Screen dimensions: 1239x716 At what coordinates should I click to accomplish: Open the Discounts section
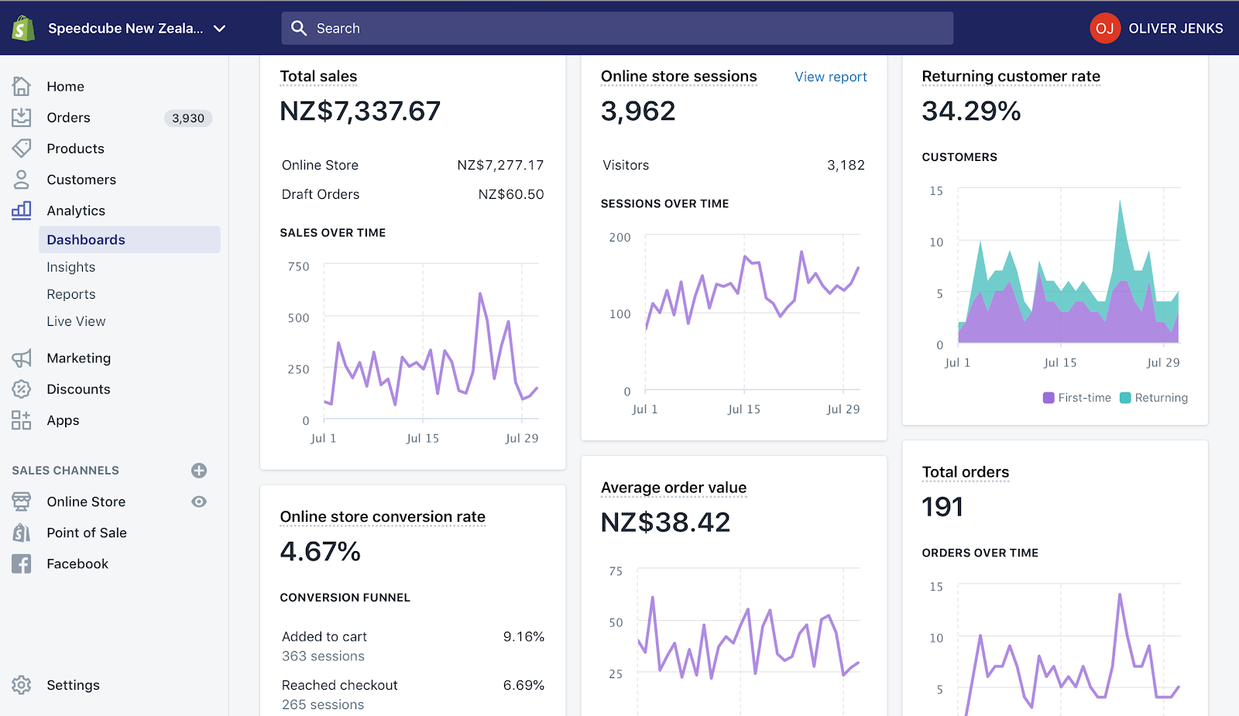coord(79,389)
